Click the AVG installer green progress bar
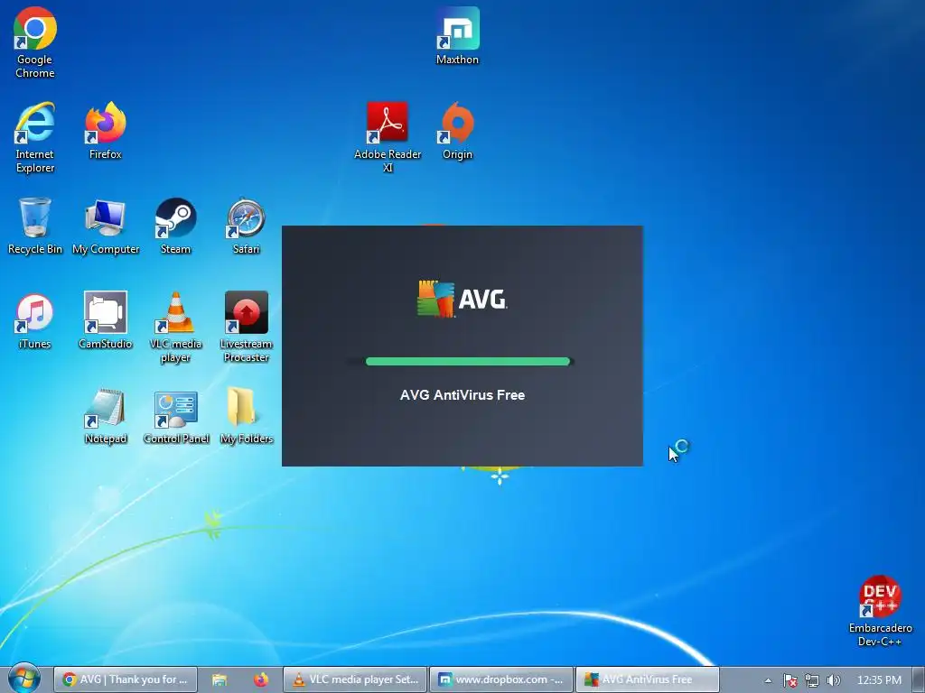 coord(468,361)
